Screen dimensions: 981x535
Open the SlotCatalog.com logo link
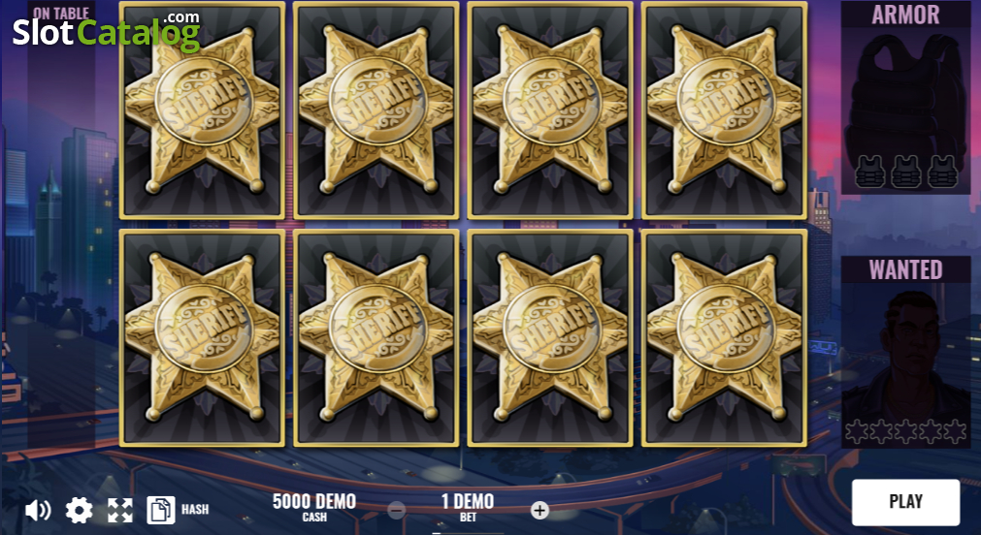tap(107, 31)
